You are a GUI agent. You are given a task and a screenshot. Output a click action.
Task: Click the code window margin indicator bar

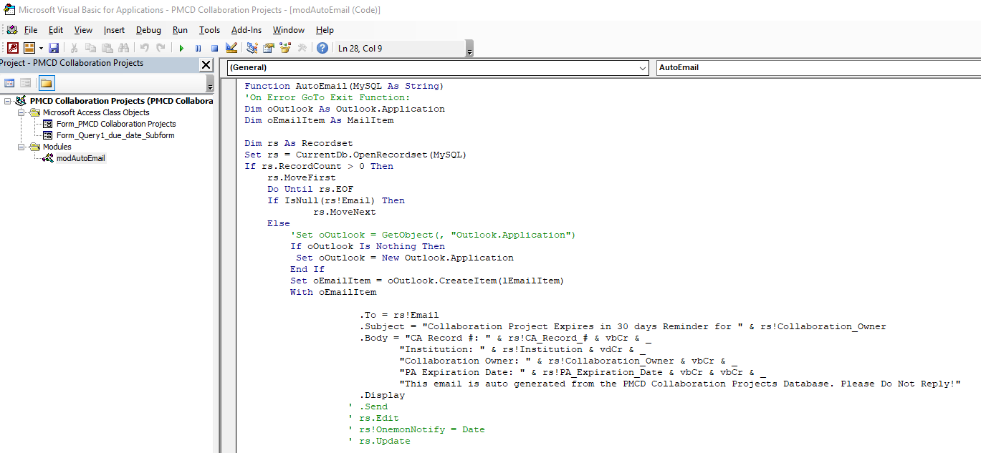tap(229, 266)
